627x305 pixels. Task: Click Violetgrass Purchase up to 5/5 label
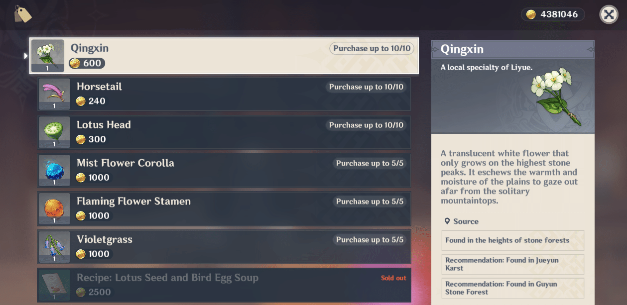370,240
